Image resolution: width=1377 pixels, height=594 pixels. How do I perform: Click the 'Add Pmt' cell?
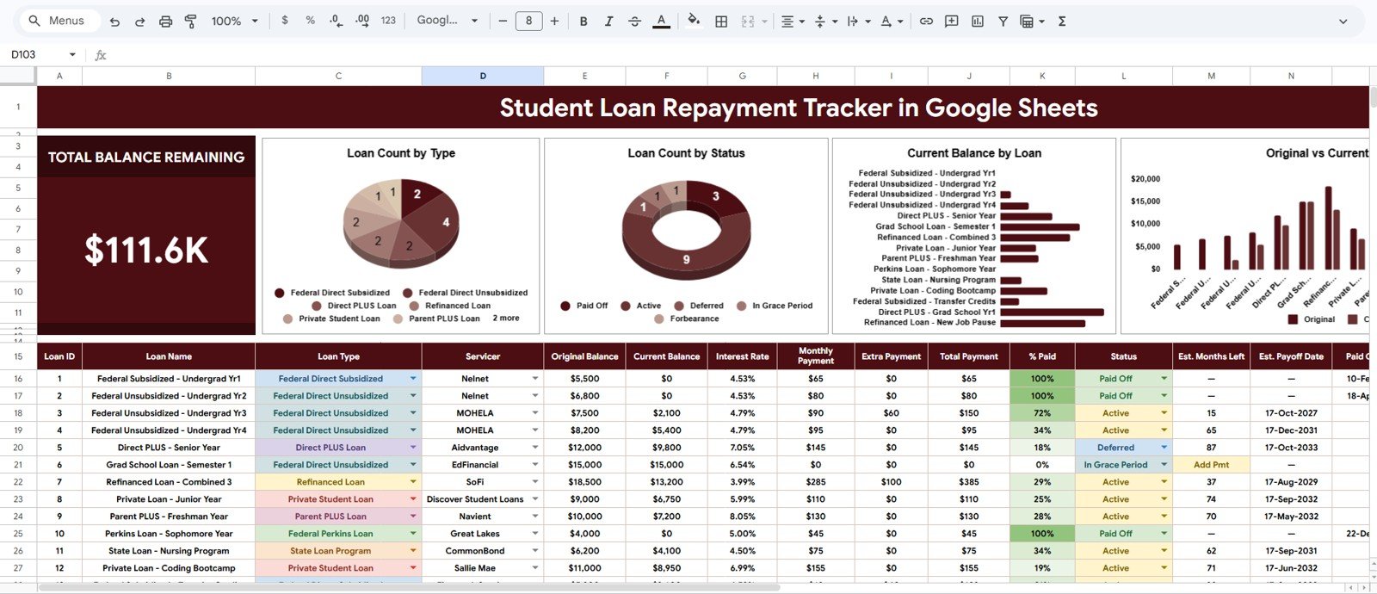pos(1211,465)
